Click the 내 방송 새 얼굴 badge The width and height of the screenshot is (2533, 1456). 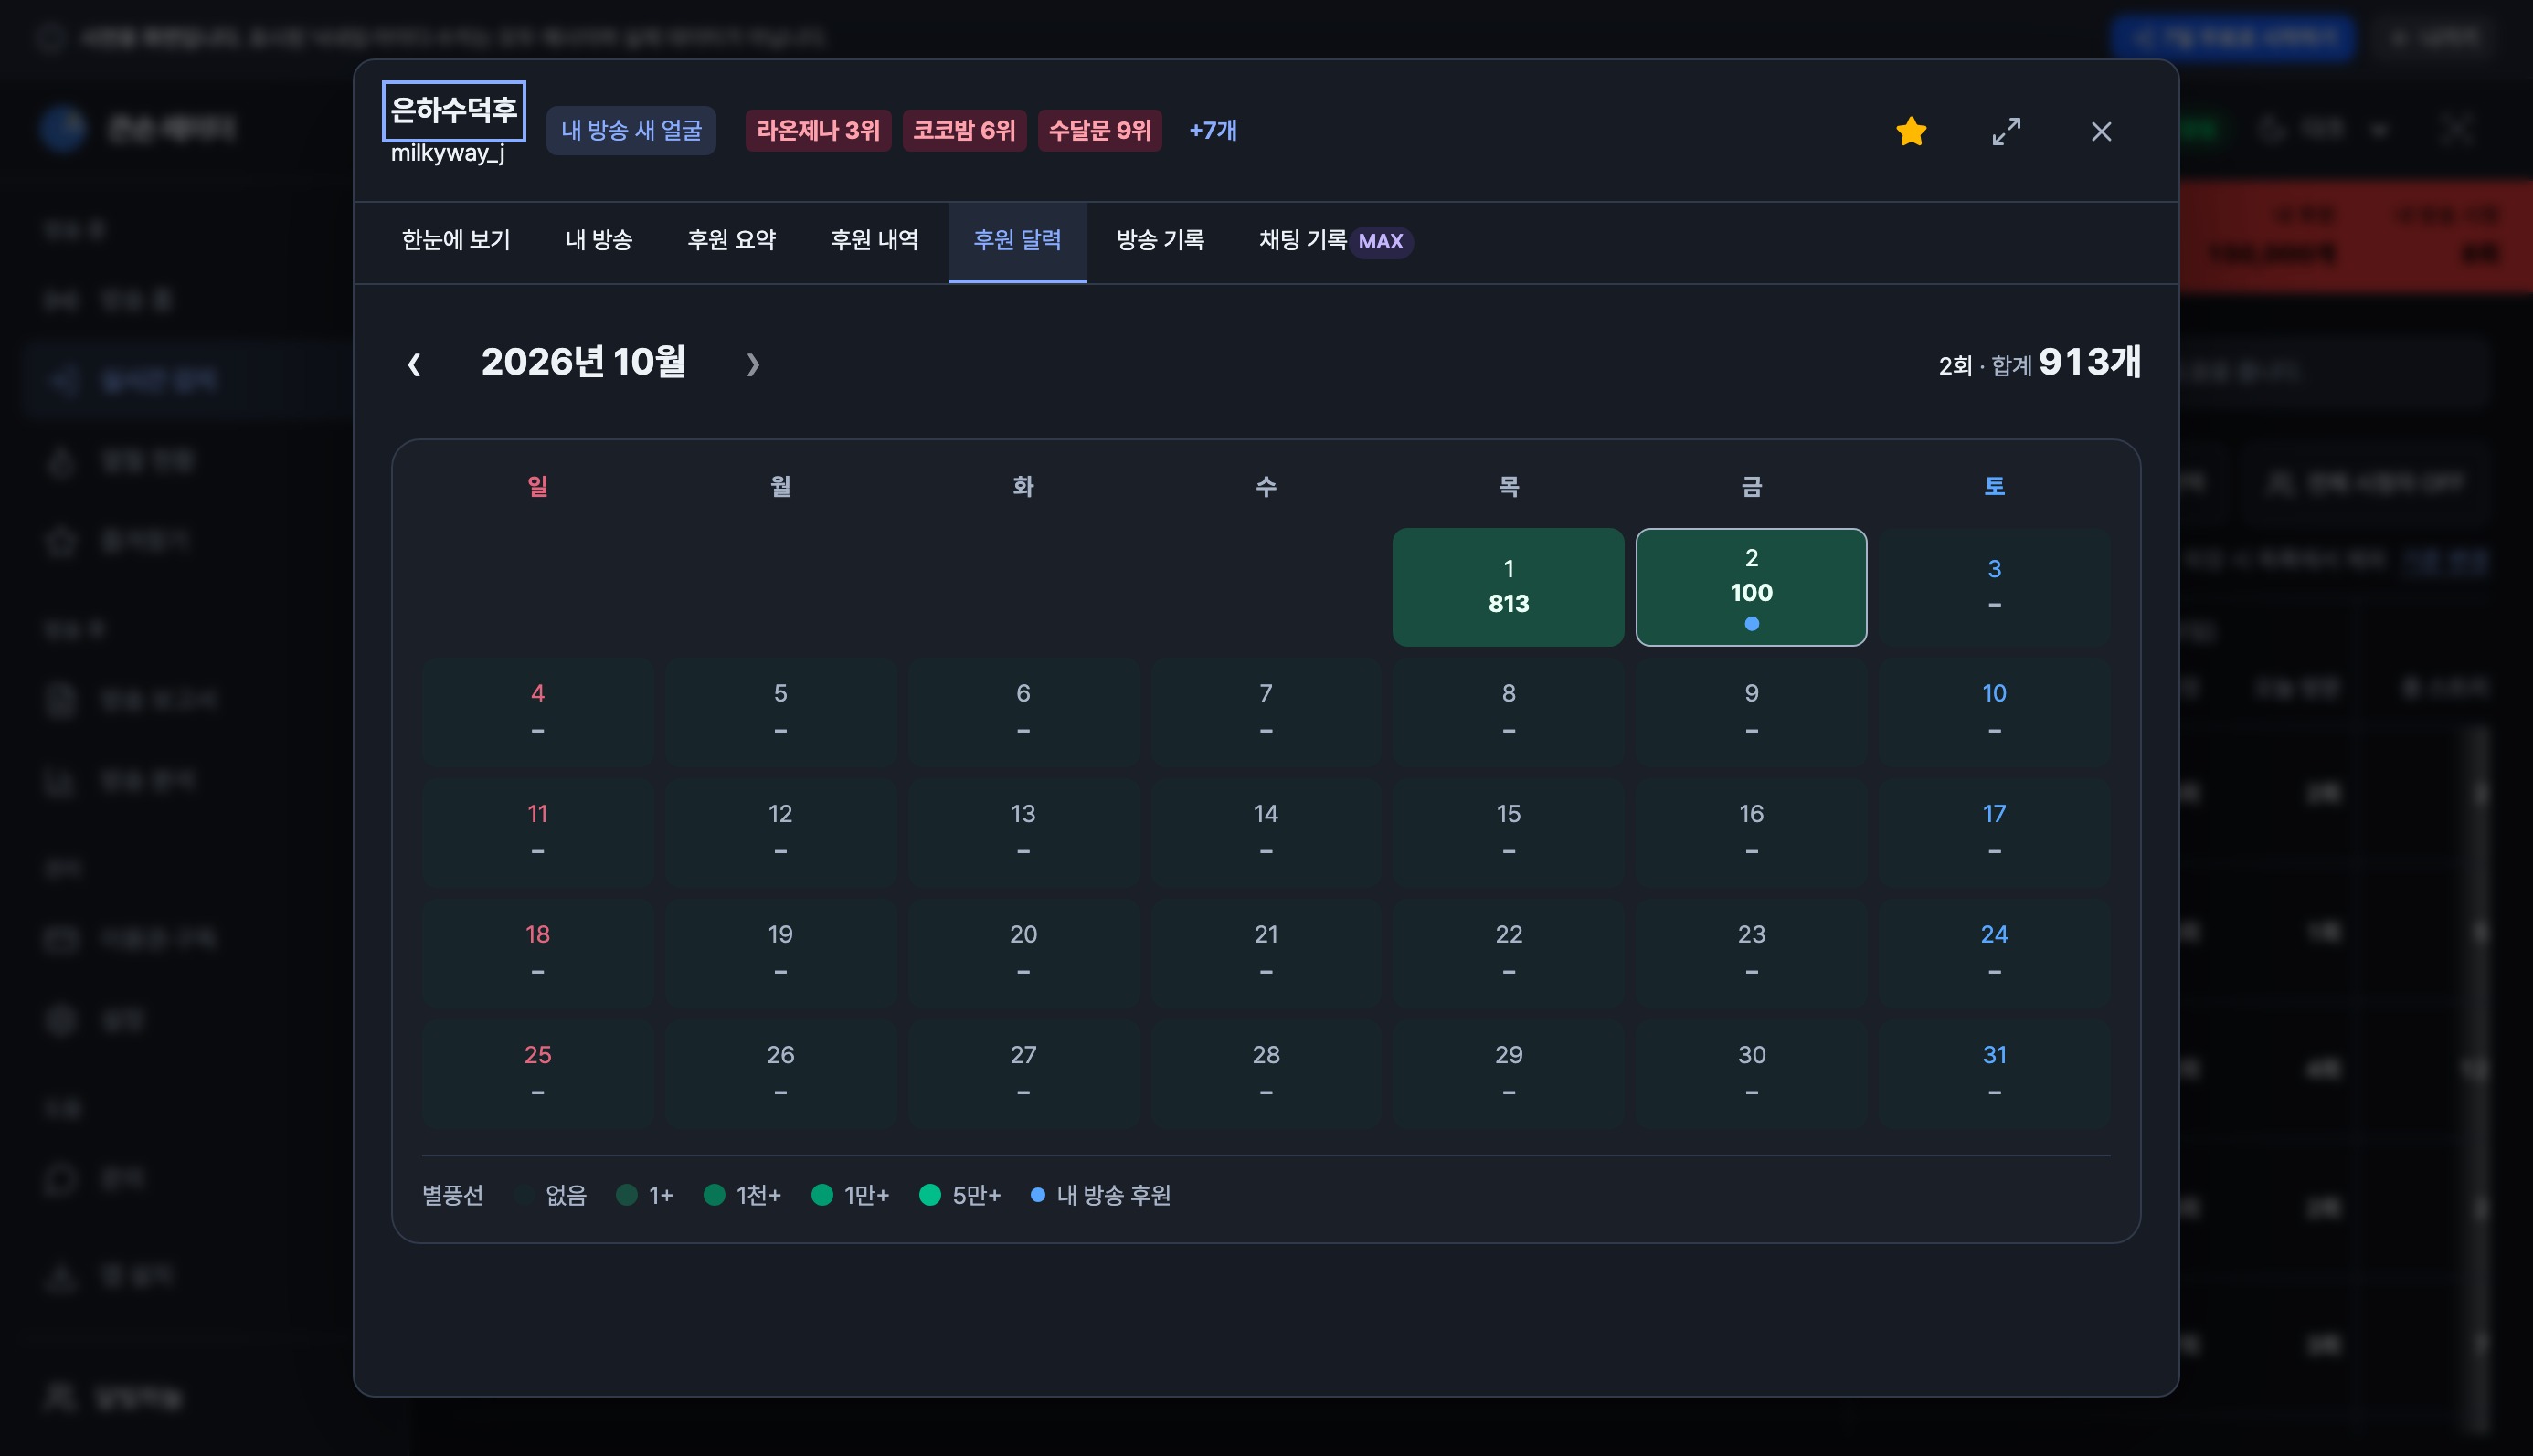tap(631, 130)
